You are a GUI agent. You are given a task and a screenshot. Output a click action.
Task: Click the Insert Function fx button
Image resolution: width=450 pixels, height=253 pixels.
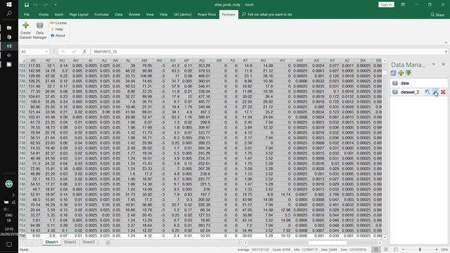tap(84, 51)
